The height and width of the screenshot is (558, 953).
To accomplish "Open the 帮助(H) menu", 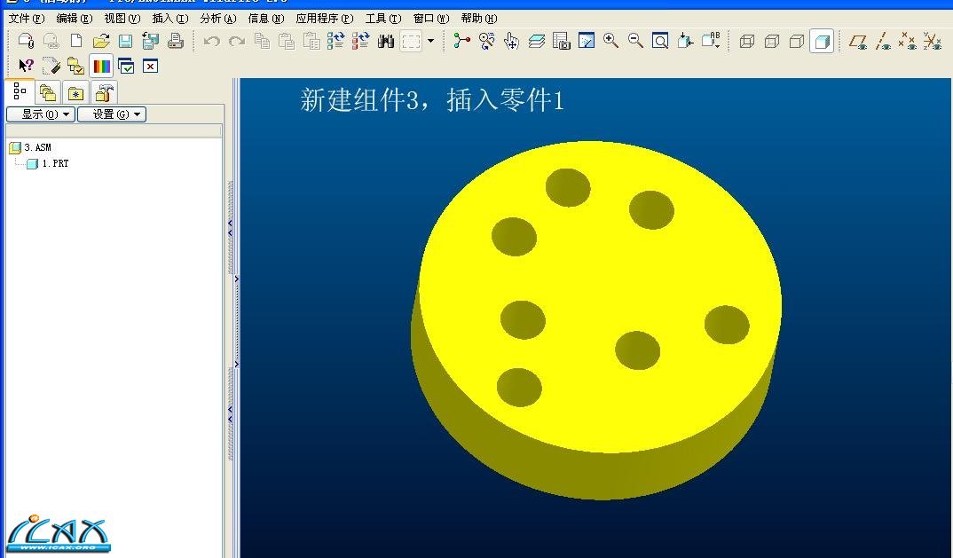I will [x=479, y=19].
